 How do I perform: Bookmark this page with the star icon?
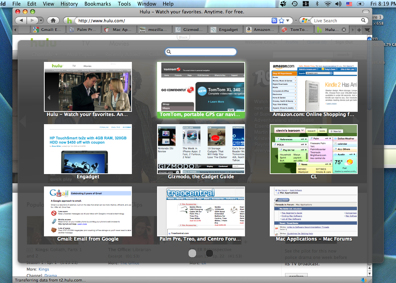click(281, 21)
